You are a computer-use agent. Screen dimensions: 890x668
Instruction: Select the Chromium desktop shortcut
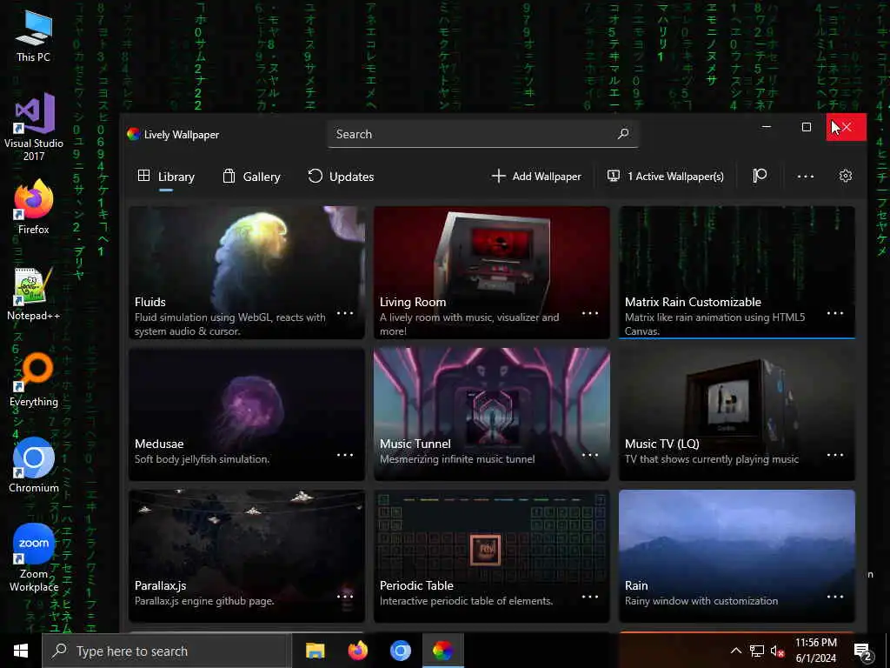[34, 465]
